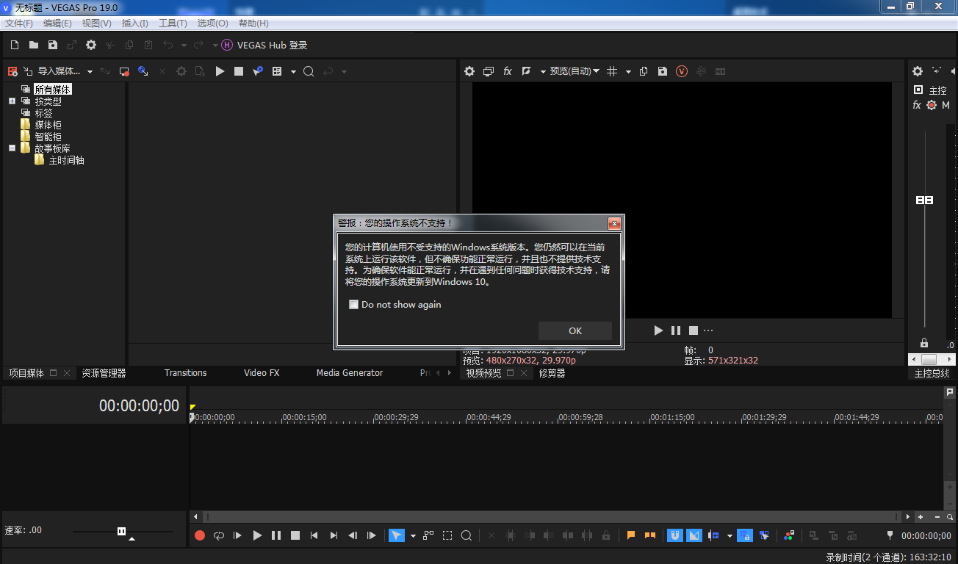Close the unsupported OS warning dialog
958x564 pixels.
[x=615, y=223]
